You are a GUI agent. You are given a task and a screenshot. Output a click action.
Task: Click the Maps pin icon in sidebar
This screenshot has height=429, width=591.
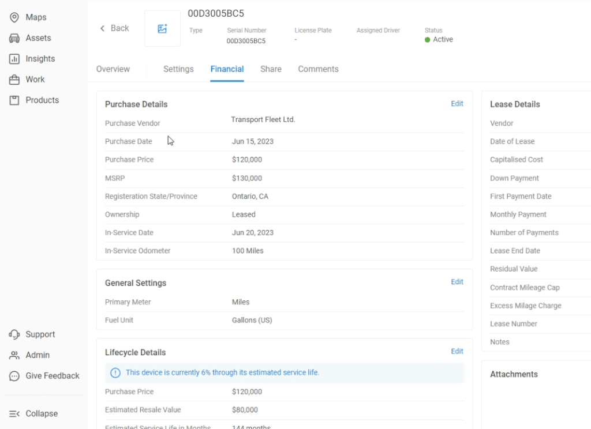pos(14,17)
